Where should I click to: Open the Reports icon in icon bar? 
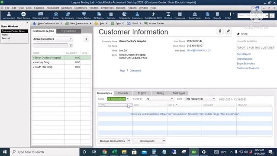point(217,16)
